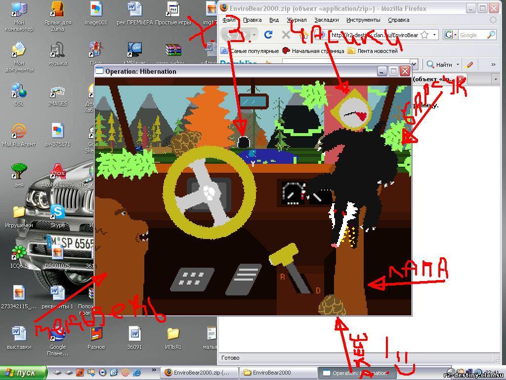Open the IMAGES shortcut
The width and height of the screenshot is (506, 380).
pyautogui.click(x=57, y=95)
